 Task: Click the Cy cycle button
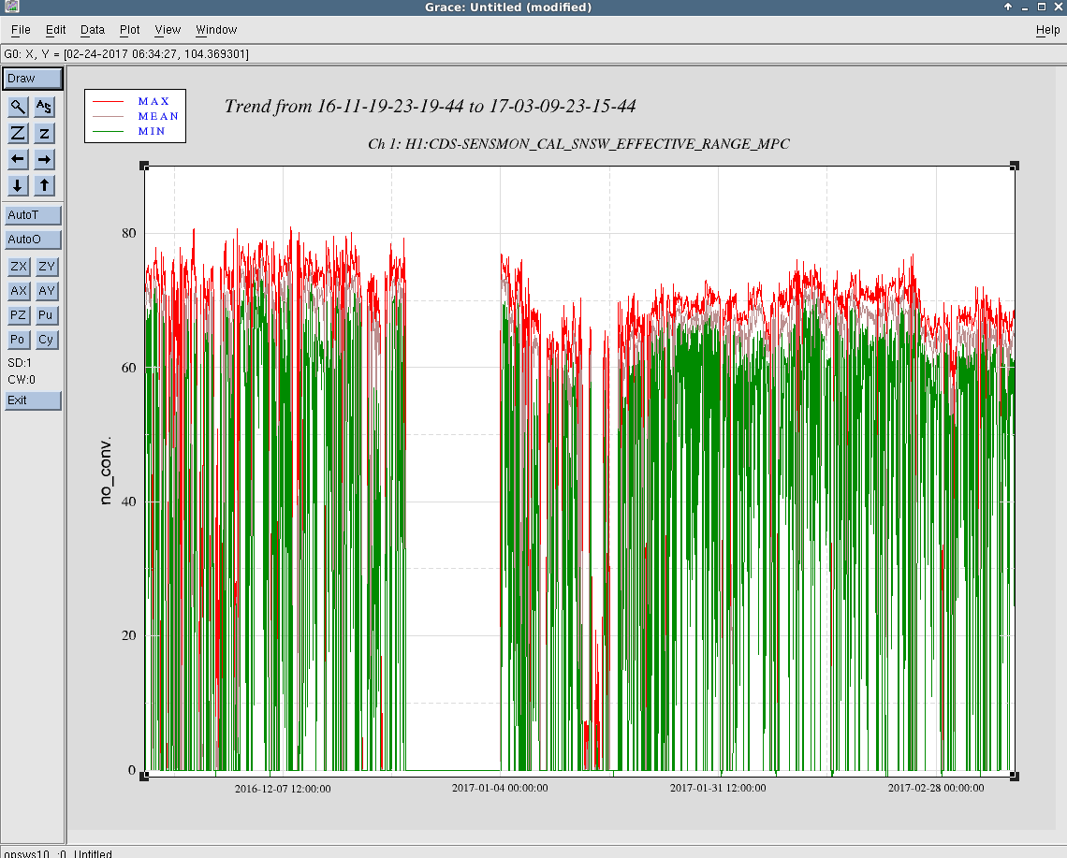click(46, 340)
